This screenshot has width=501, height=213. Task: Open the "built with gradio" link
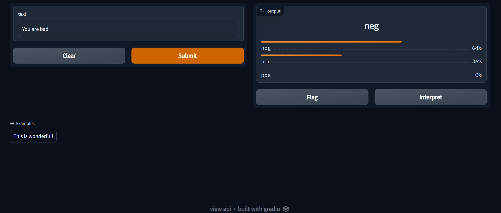[x=259, y=209]
